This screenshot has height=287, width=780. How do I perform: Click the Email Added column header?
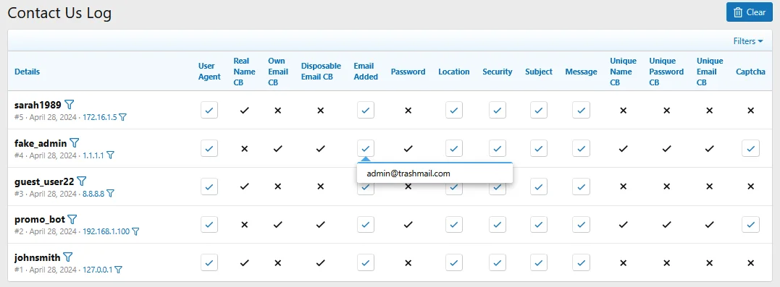366,71
